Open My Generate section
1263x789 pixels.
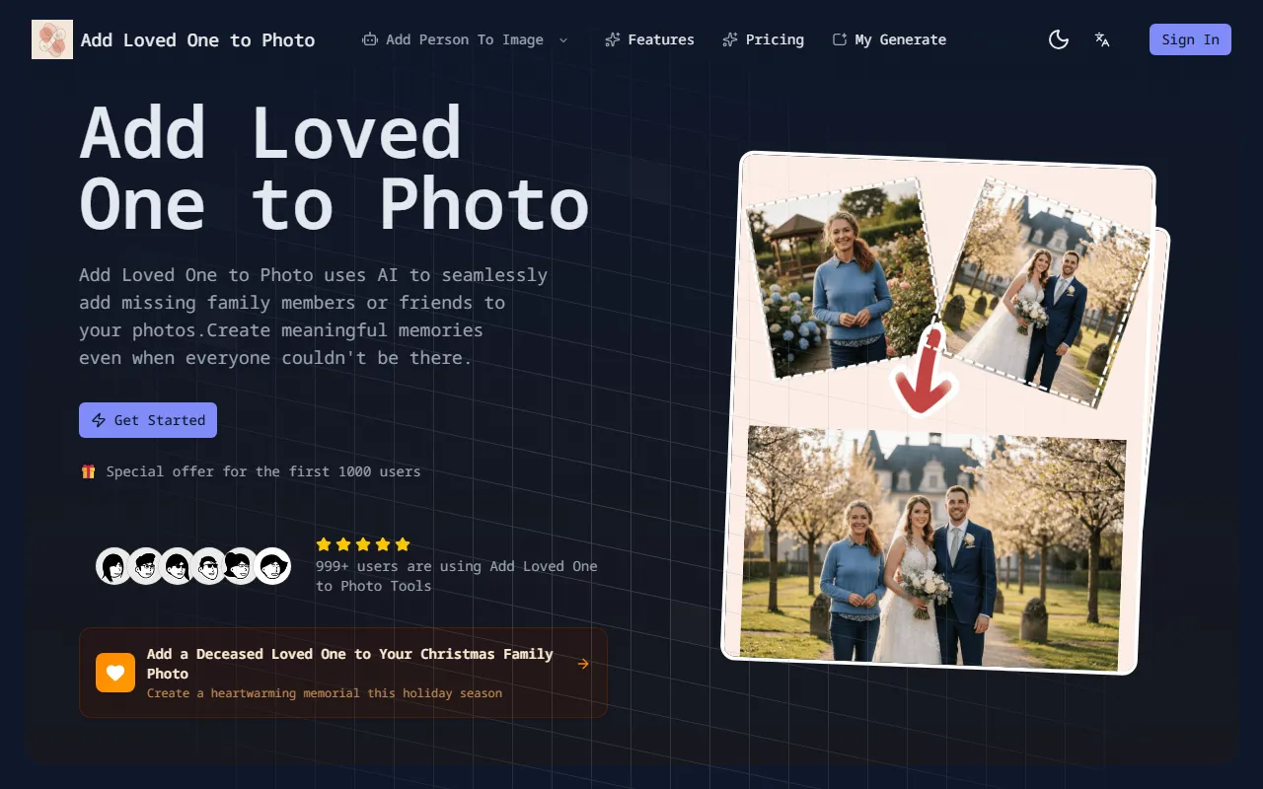coord(889,39)
